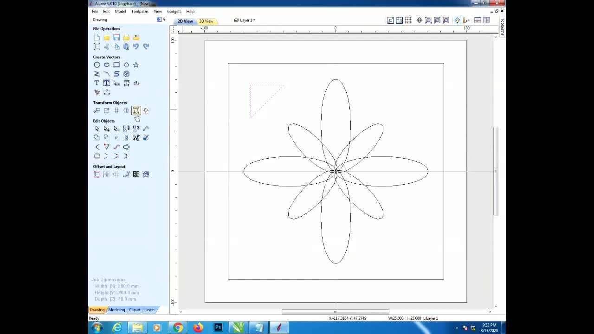Open an existing file folder icon
This screenshot has width=594, height=334.
pos(107,37)
